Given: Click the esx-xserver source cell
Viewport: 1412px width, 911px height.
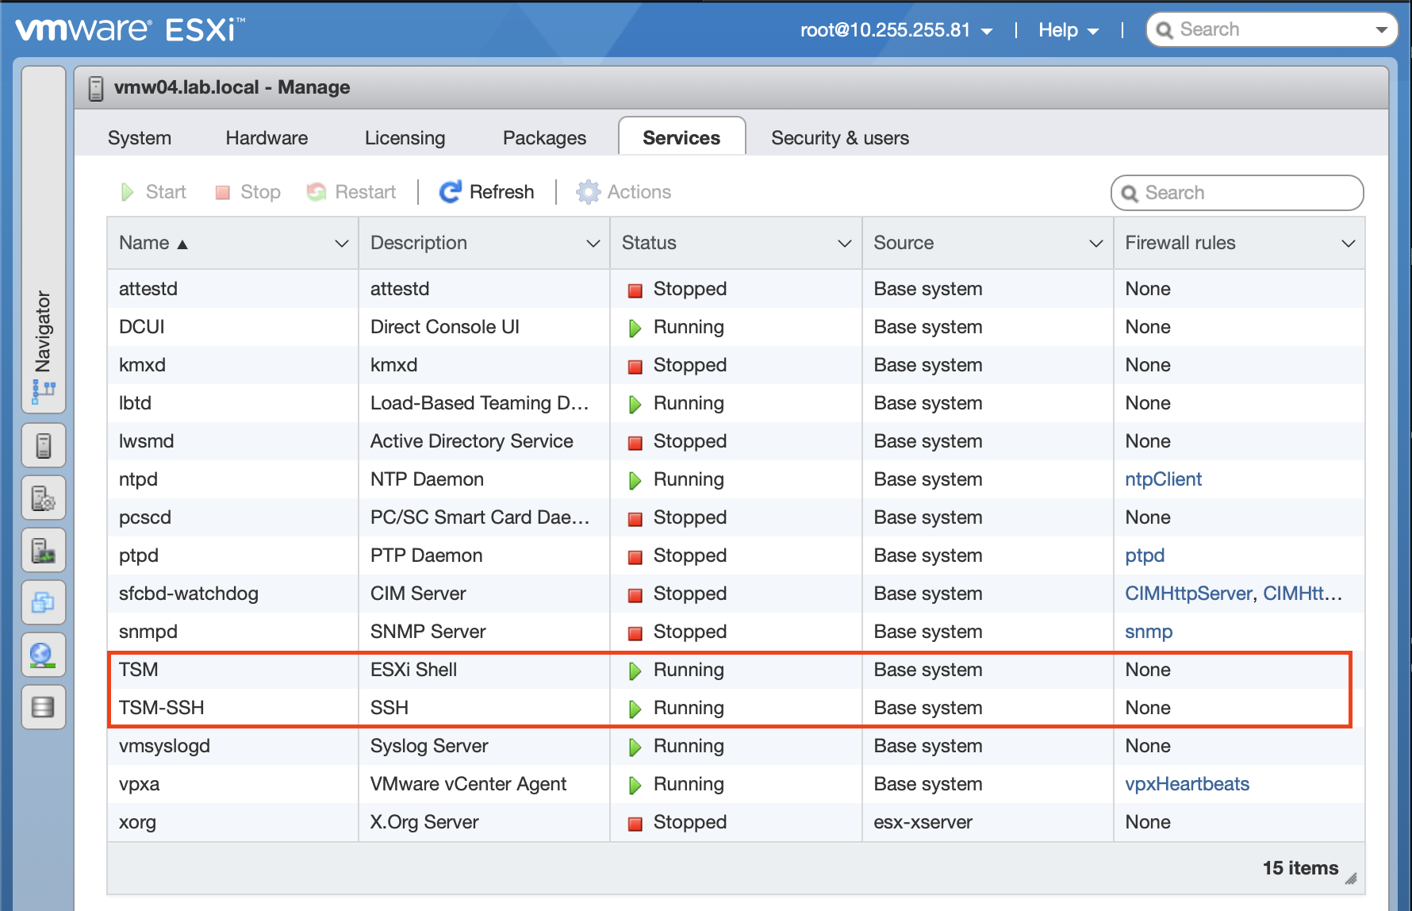Looking at the screenshot, I should pyautogui.click(x=923, y=822).
